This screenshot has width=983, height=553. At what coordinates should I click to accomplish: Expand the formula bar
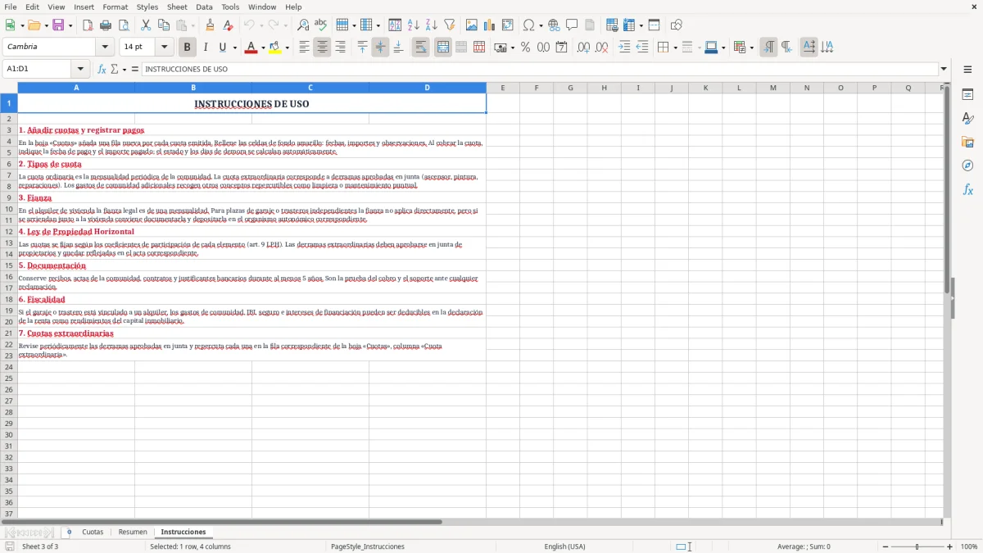click(x=944, y=69)
